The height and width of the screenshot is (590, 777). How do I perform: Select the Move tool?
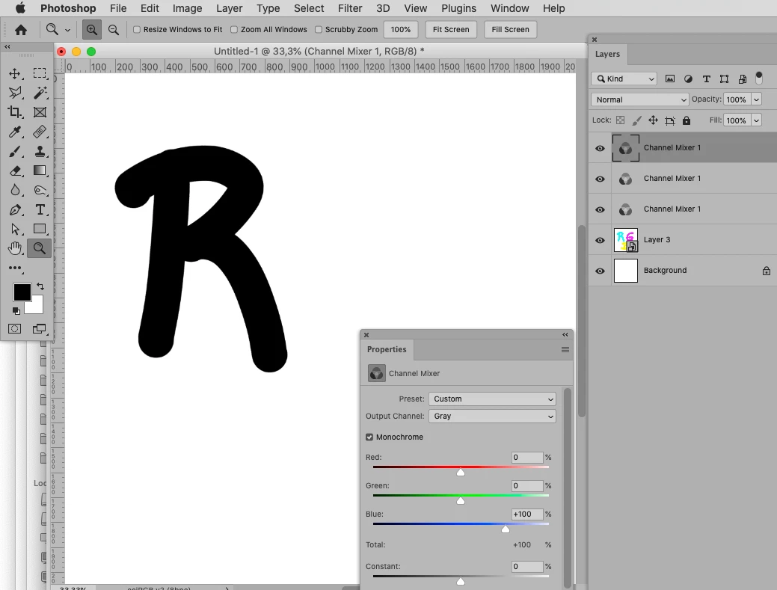click(x=15, y=73)
